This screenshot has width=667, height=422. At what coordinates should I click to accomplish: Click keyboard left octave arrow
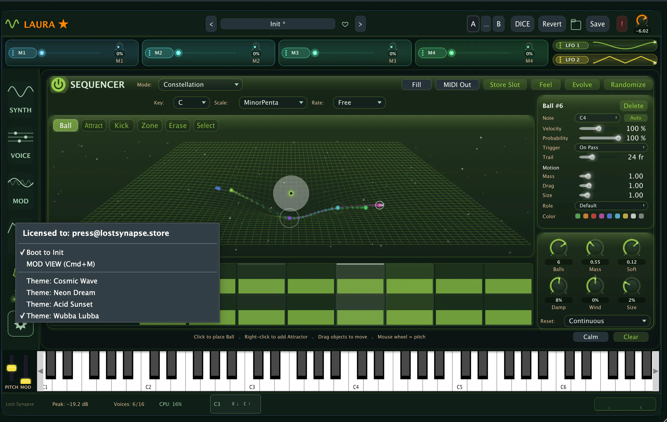click(40, 371)
